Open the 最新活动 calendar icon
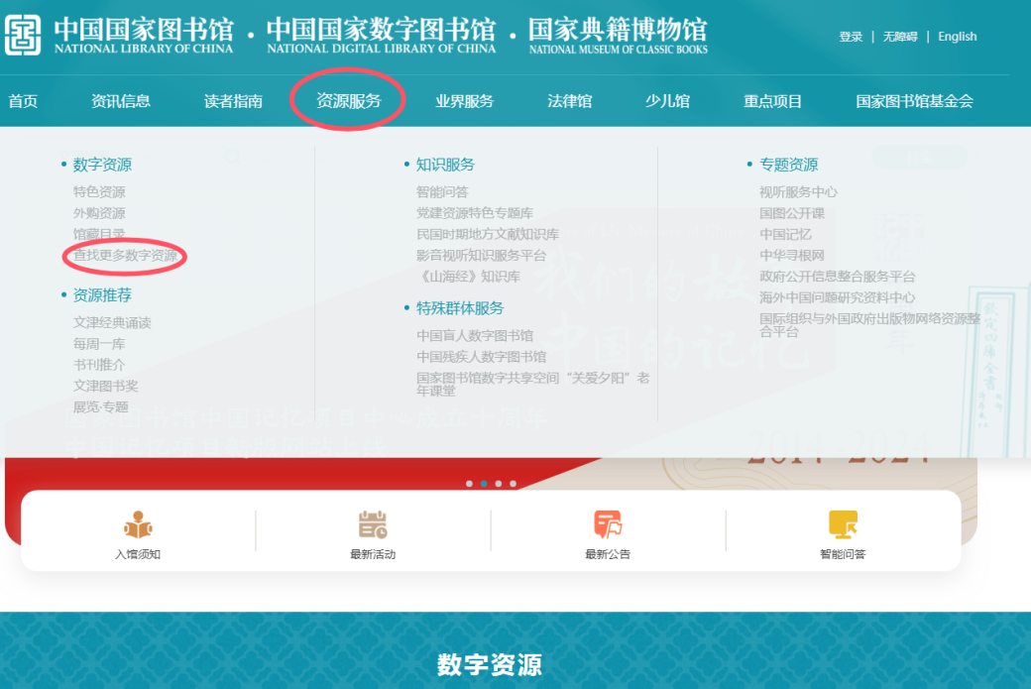The height and width of the screenshot is (689, 1031). (373, 524)
